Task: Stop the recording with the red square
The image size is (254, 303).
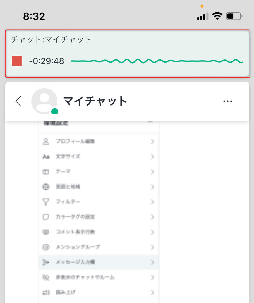Action: (17, 61)
